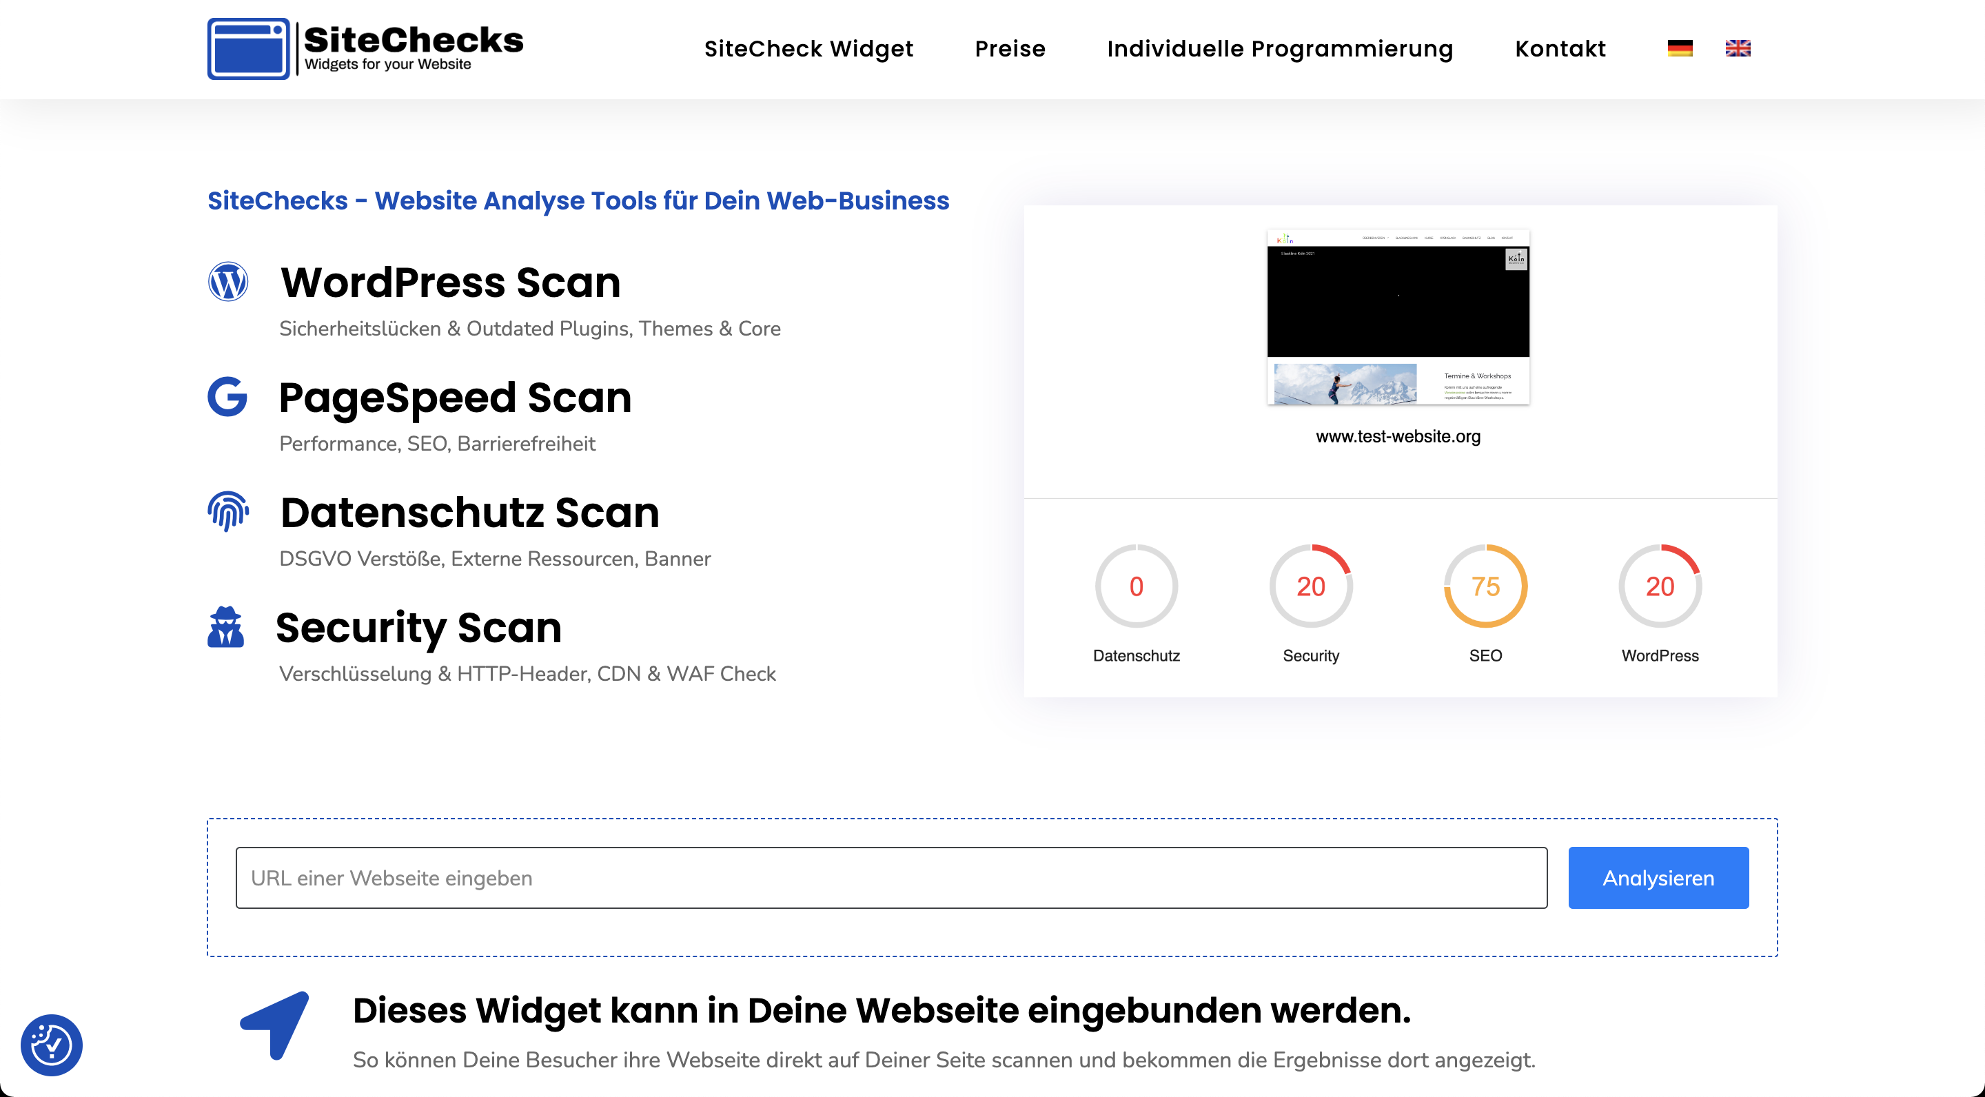The image size is (1985, 1097).
Task: Click 'Widgets for your Website' tagline
Action: point(387,65)
